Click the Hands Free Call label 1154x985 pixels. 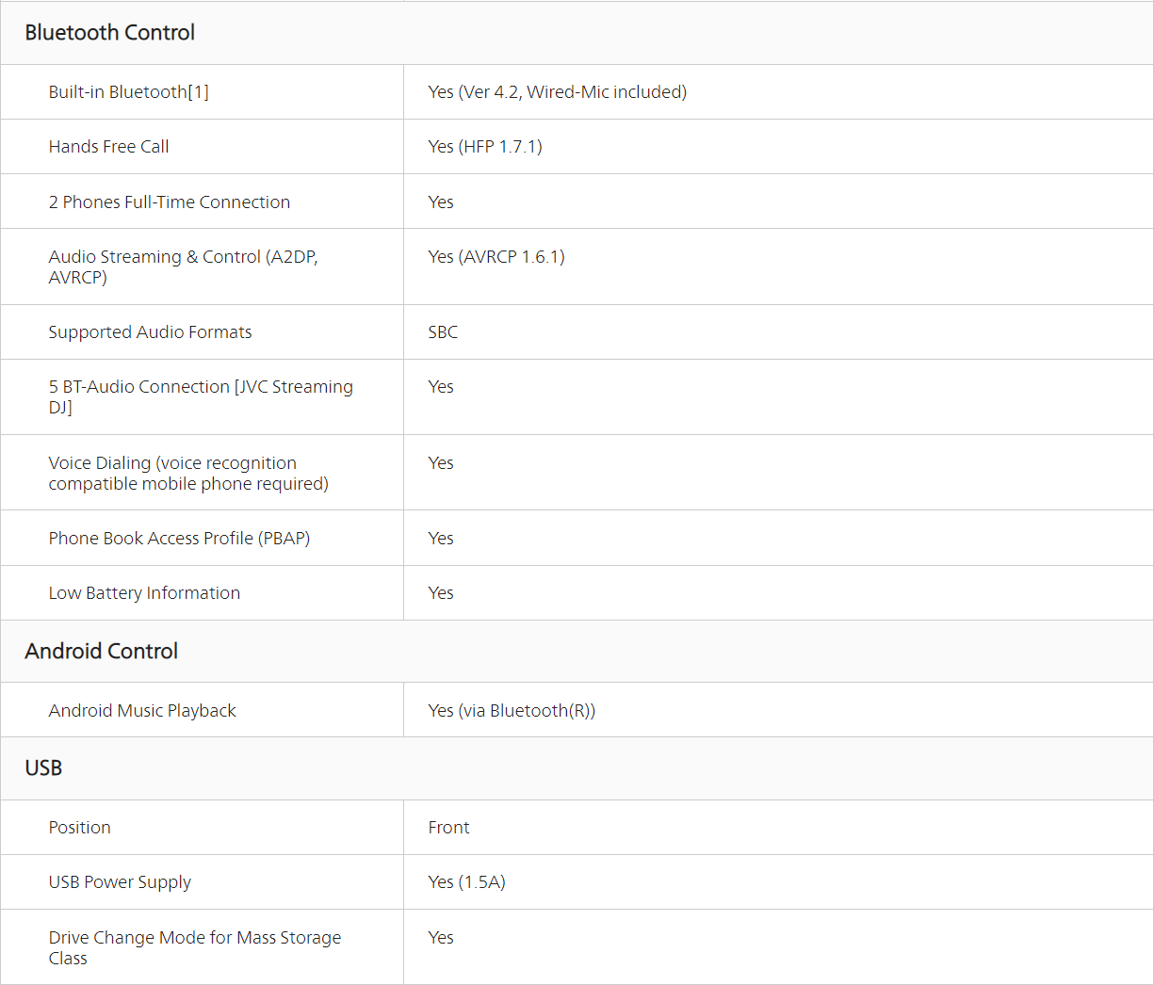click(x=108, y=147)
